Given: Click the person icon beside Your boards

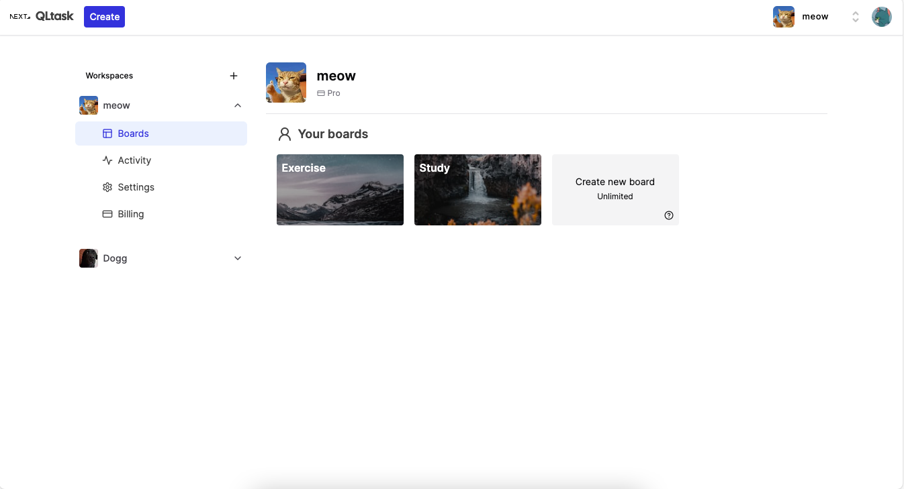Looking at the screenshot, I should tap(285, 134).
